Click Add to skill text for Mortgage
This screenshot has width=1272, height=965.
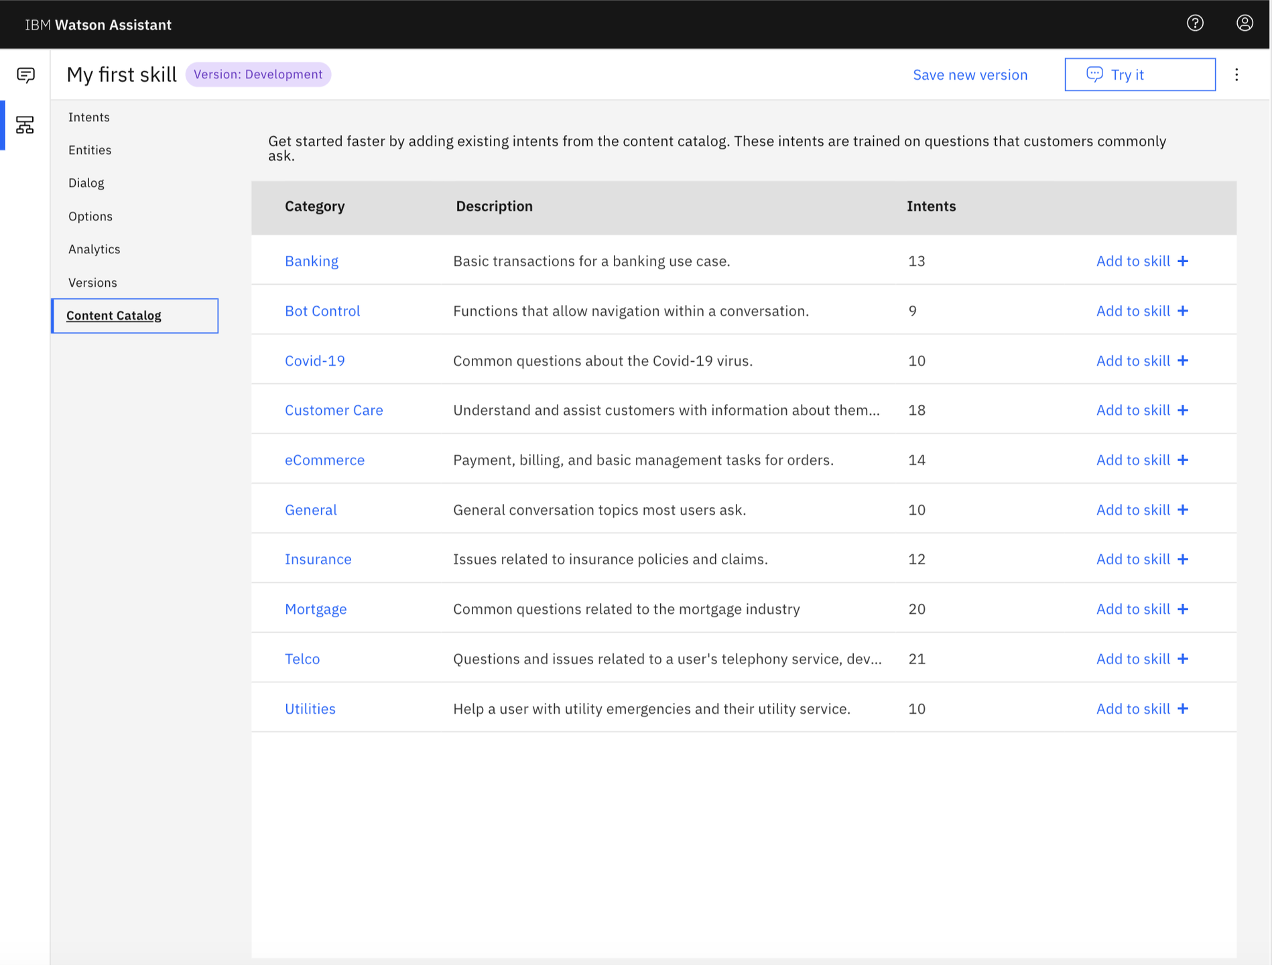1133,609
